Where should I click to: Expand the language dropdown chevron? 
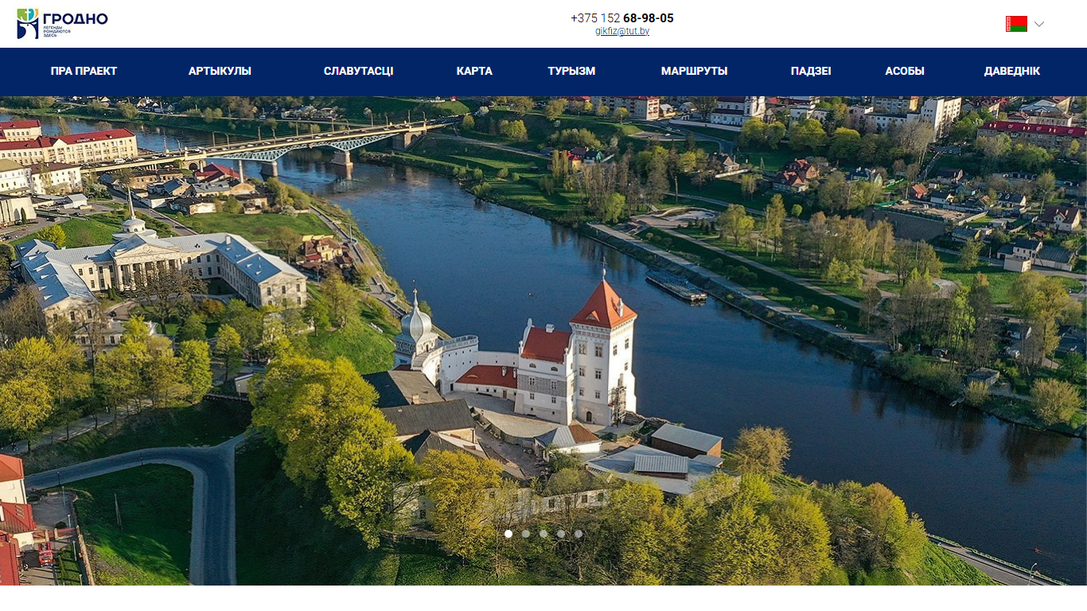(x=1038, y=24)
